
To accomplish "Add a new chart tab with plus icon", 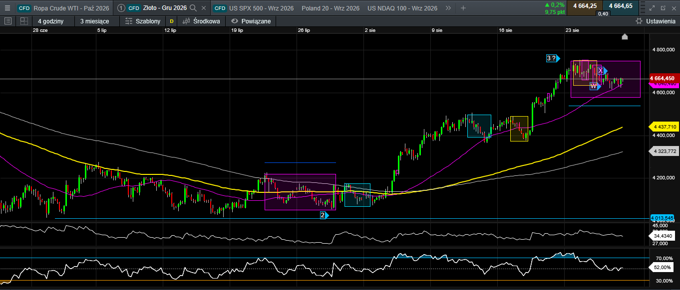I will coord(463,8).
